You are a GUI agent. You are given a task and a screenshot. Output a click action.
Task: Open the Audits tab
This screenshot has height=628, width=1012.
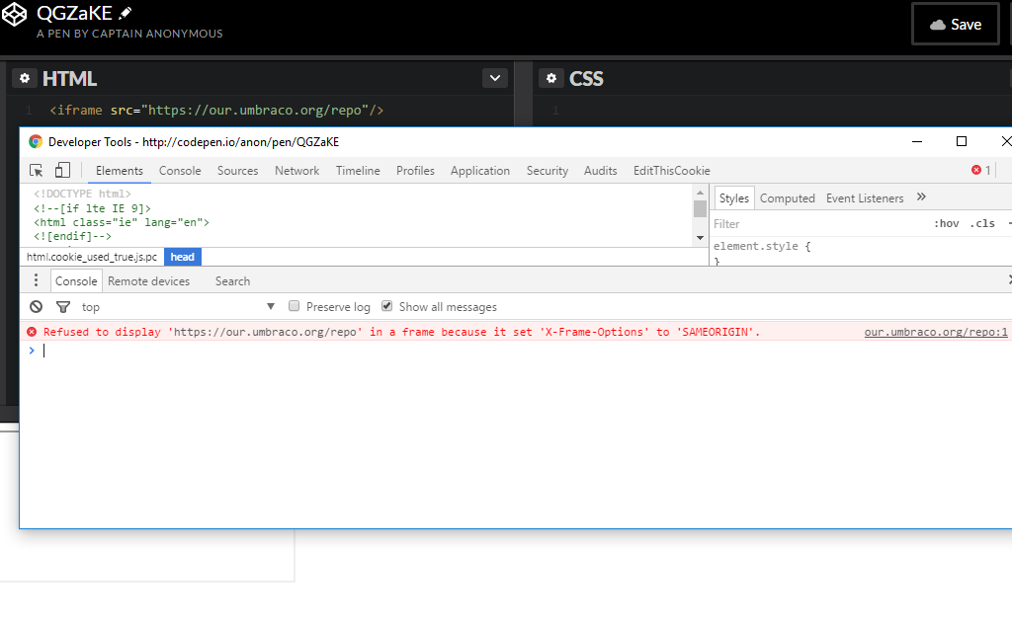click(x=600, y=171)
